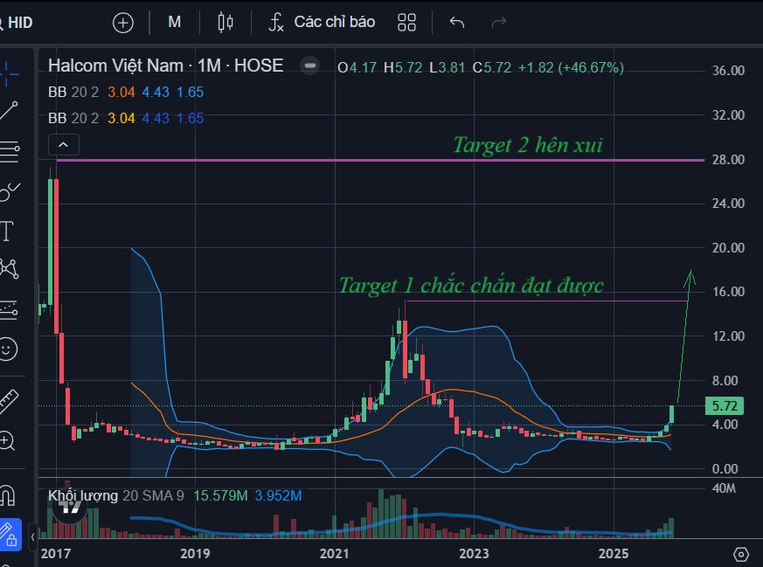Select the zoom in tool
The width and height of the screenshot is (763, 567).
tap(8, 440)
